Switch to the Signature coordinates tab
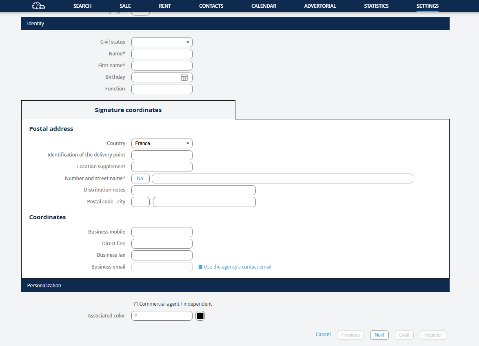Screen dimensions: 479x346 pos(128,110)
